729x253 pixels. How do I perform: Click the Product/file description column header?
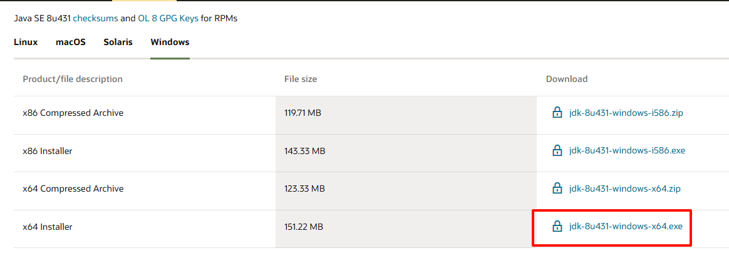tap(73, 79)
